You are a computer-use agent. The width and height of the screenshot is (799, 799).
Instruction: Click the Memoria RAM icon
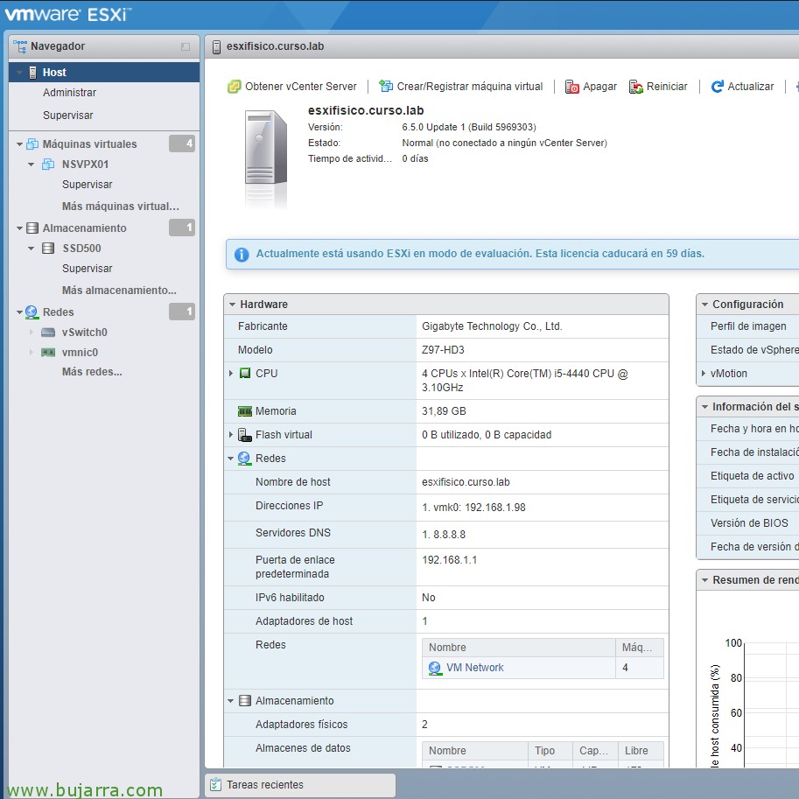coord(245,410)
